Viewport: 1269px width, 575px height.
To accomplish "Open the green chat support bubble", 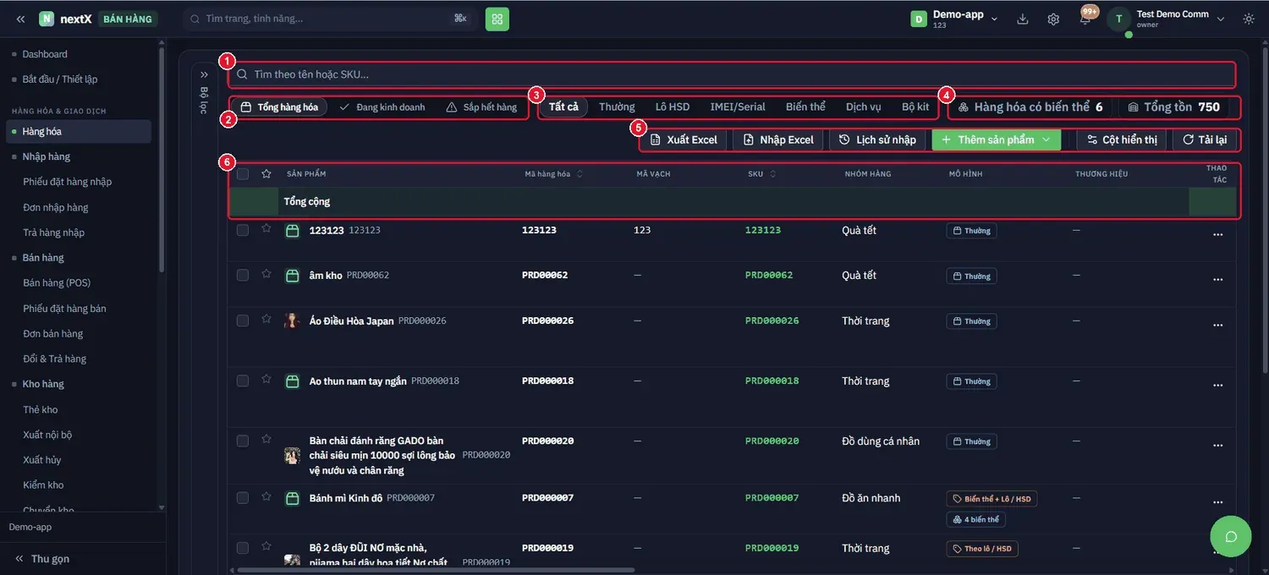I will pyautogui.click(x=1231, y=536).
